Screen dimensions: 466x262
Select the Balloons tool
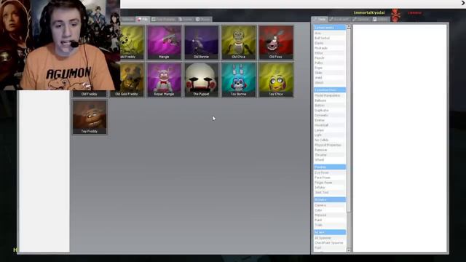pyautogui.click(x=330, y=100)
